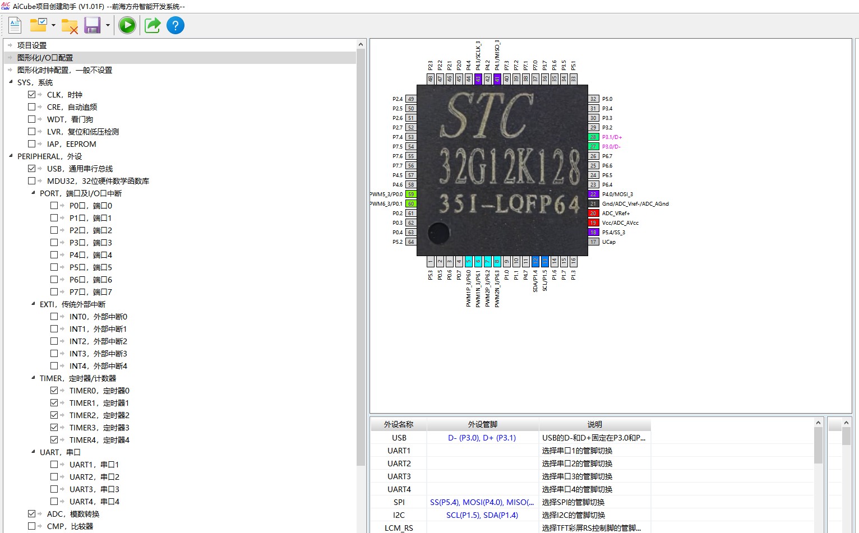Click the SPI pin assignment link
This screenshot has height=533, width=859.
[482, 502]
